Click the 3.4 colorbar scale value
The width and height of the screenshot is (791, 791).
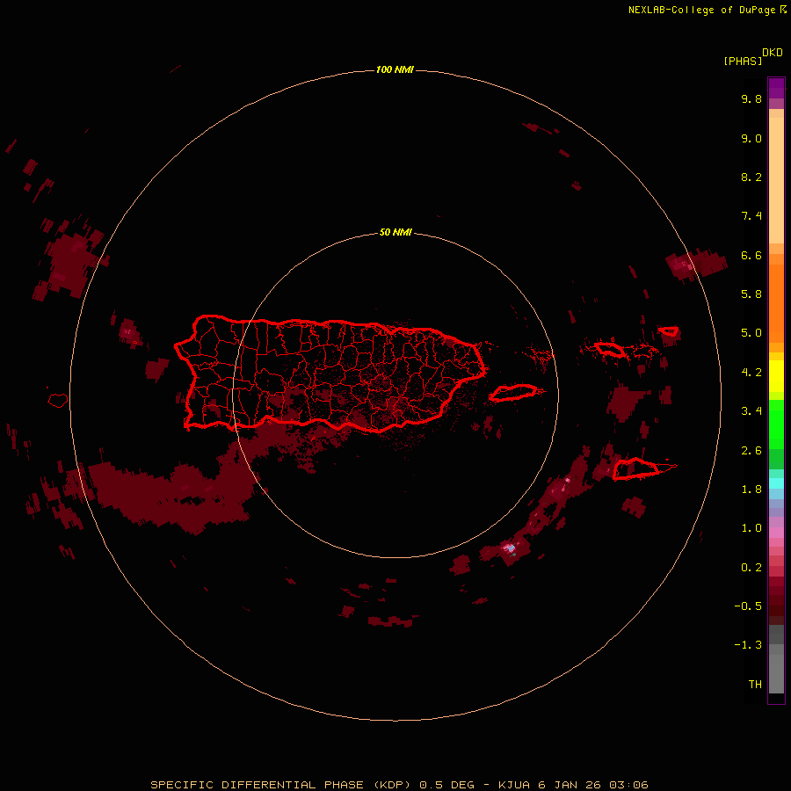pos(751,411)
